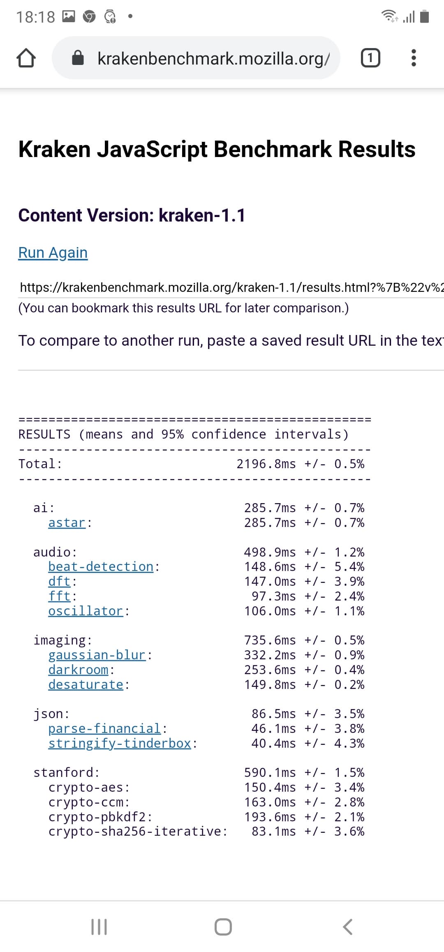Image resolution: width=444 pixels, height=952 pixels.
Task: Click the stringify-tinderbox test link
Action: pos(120,744)
